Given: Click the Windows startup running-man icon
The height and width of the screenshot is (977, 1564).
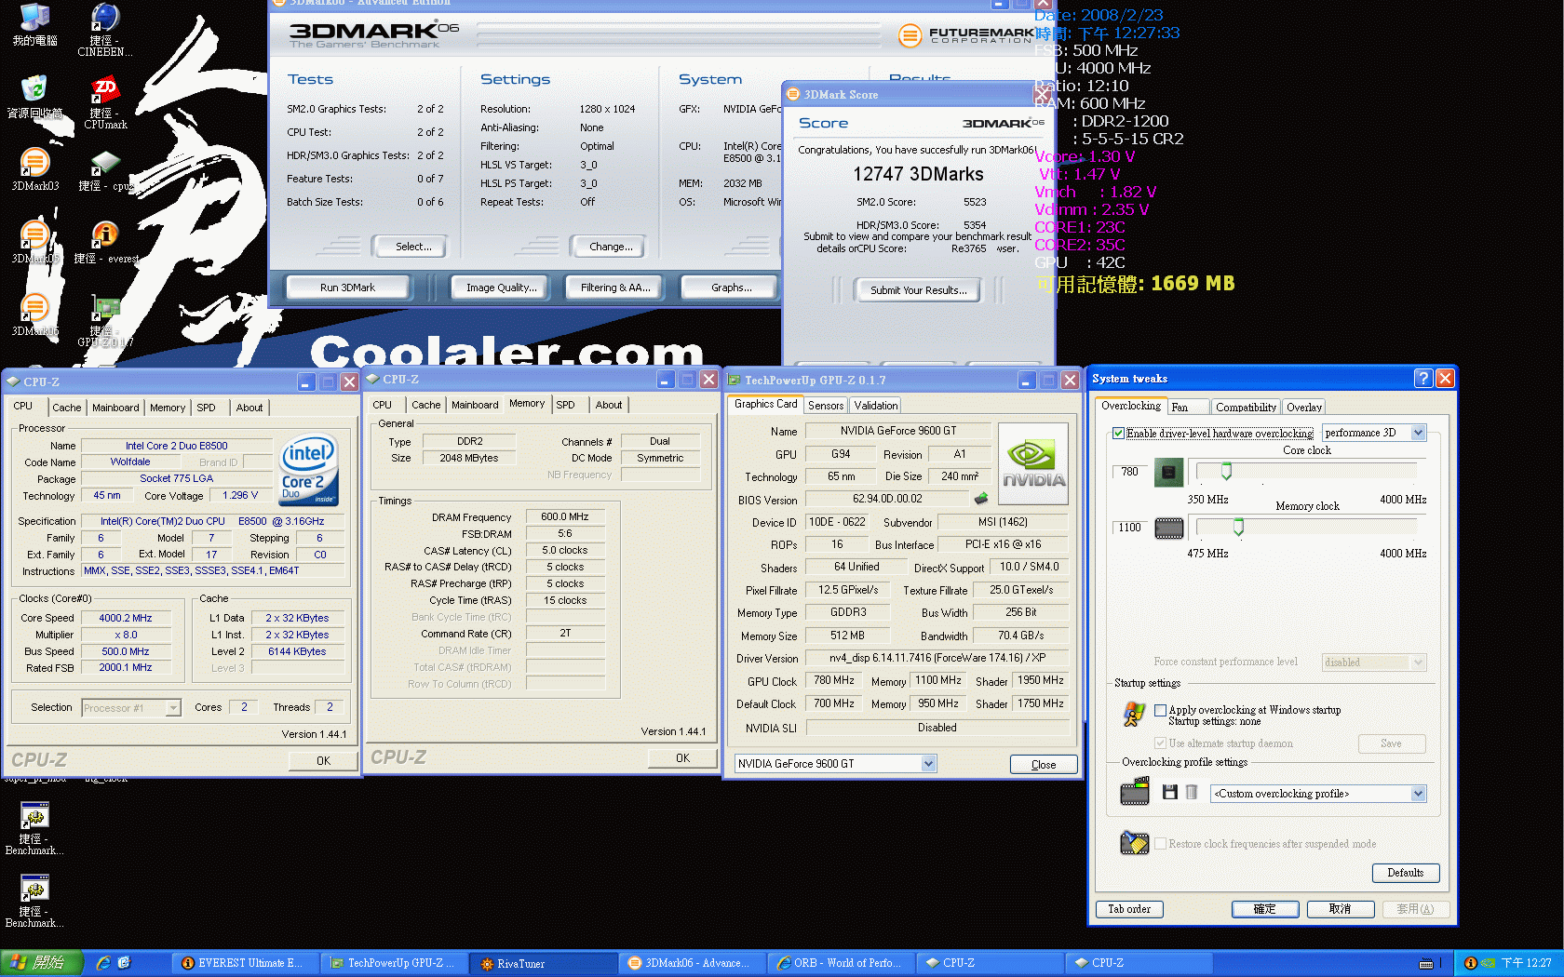Looking at the screenshot, I should coord(1134,714).
